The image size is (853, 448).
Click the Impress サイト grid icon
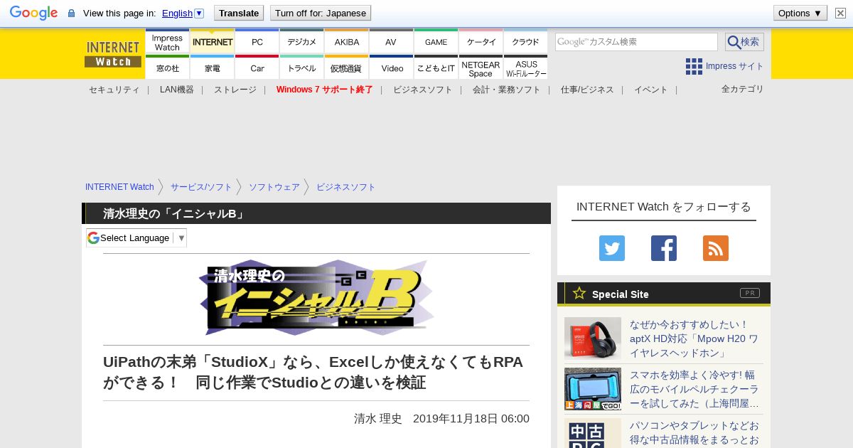click(694, 66)
